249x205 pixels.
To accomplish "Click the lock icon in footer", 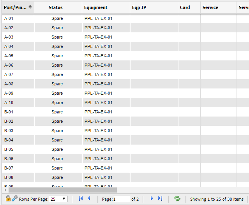I will coord(8,198).
